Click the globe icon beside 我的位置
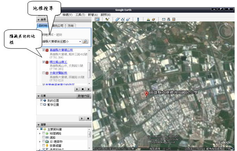 coord(45,100)
